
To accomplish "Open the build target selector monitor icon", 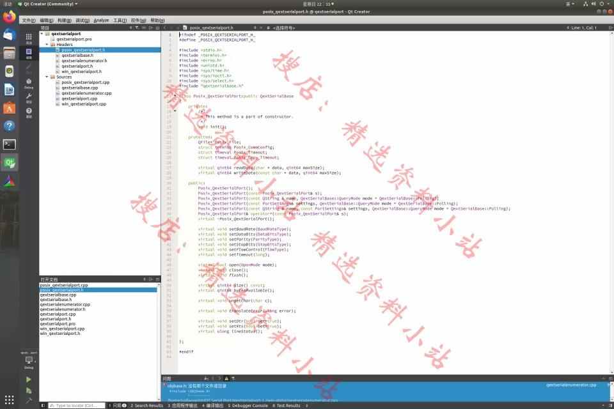I will [x=29, y=361].
